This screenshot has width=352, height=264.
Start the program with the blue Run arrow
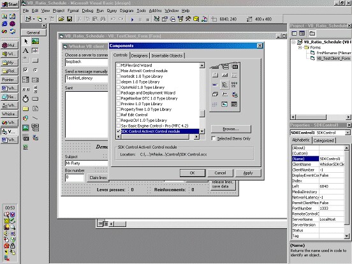point(132,20)
